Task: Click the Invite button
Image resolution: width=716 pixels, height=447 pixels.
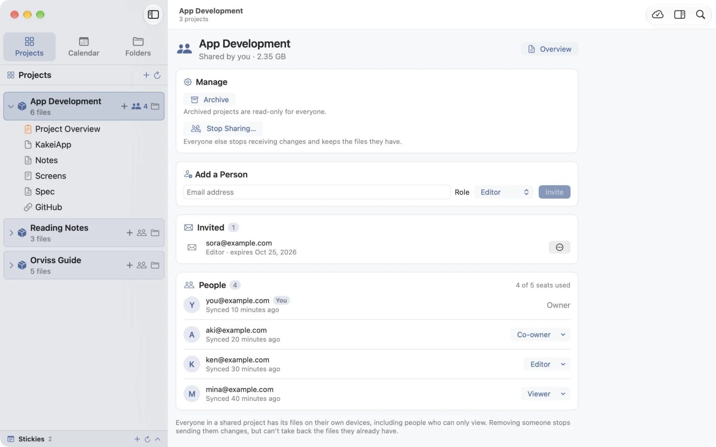Action: coord(554,192)
